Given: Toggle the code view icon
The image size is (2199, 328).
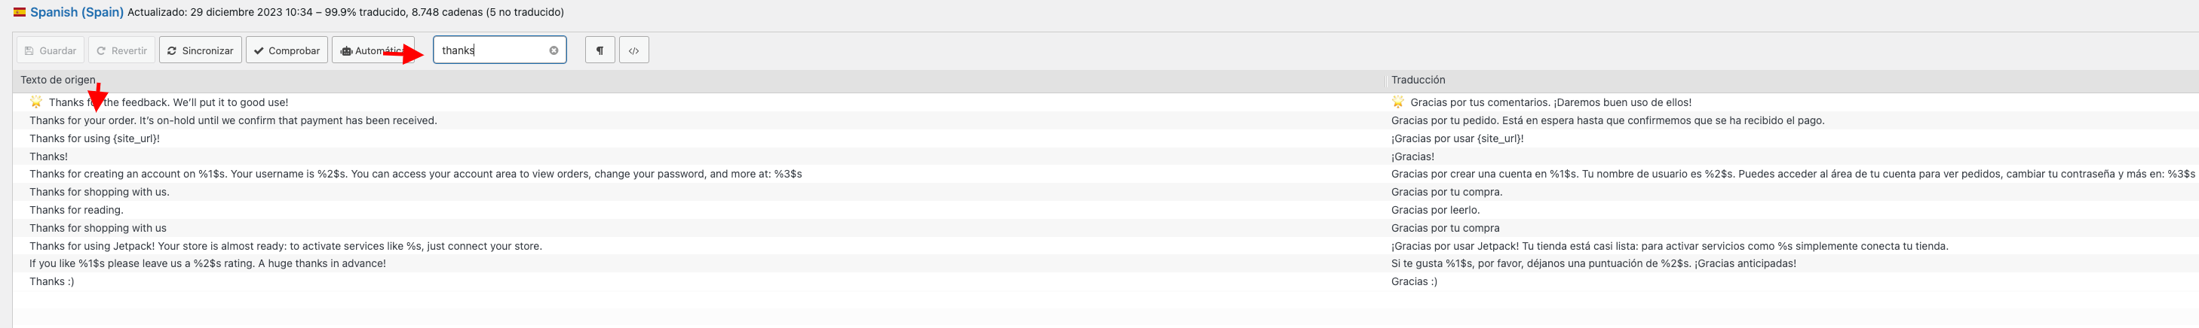Looking at the screenshot, I should click(634, 50).
